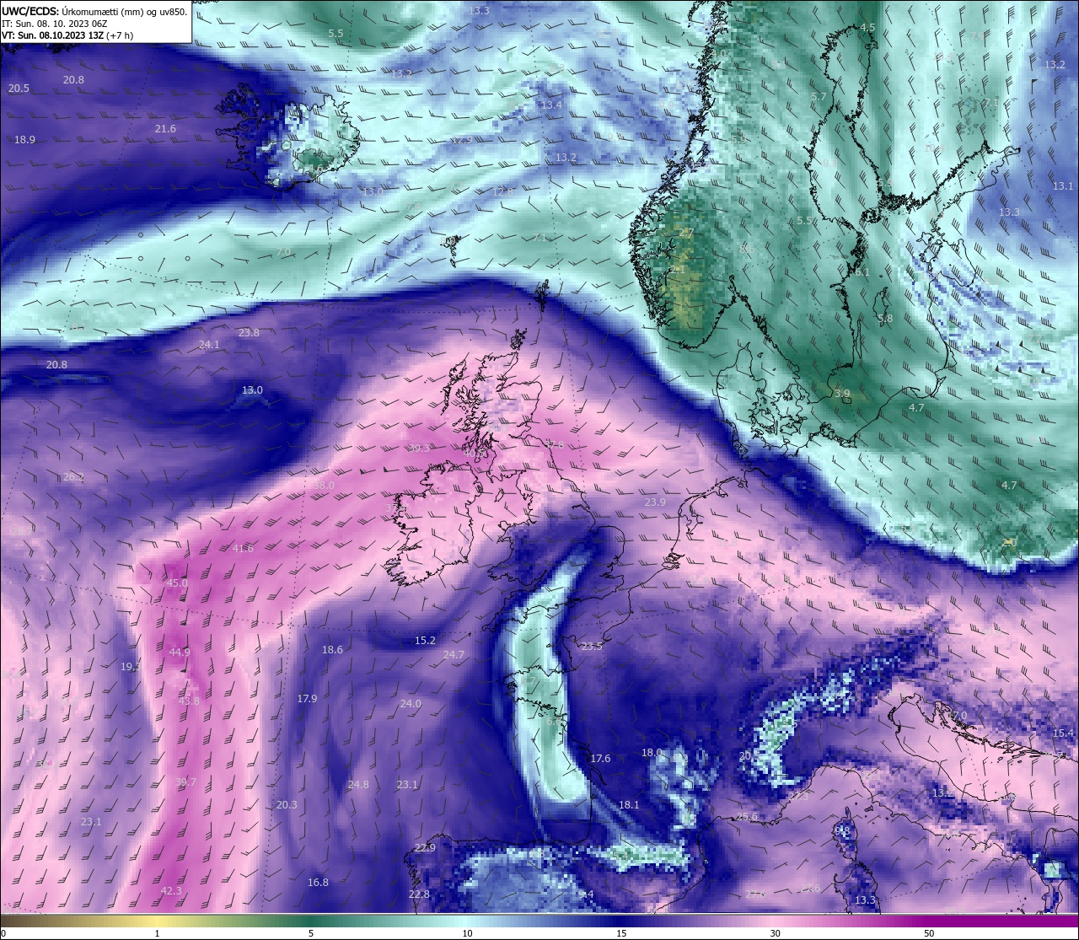Click the 5.7 value over Scandinavia

[x=819, y=97]
